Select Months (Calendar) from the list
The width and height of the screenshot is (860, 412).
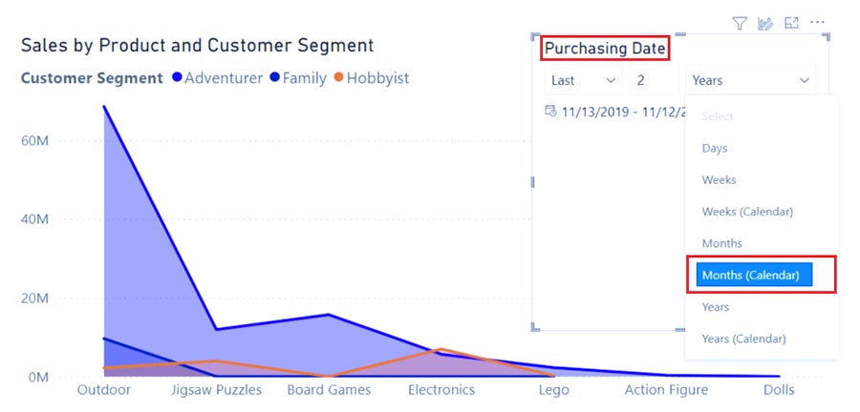coord(755,275)
